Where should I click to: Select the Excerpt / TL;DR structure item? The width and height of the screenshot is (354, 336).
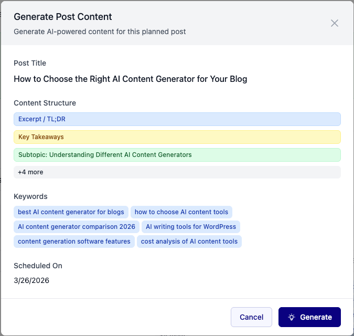(177, 119)
